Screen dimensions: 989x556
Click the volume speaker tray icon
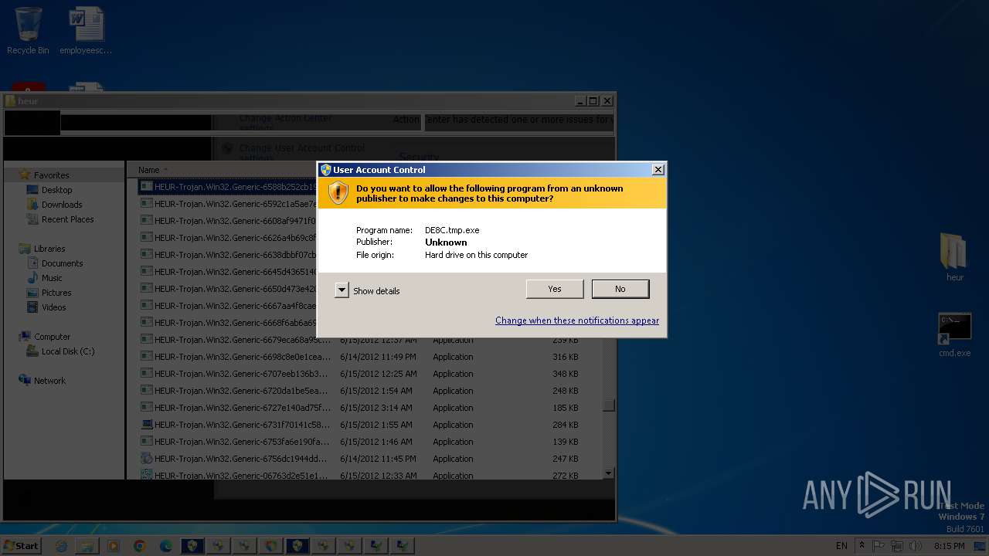916,546
